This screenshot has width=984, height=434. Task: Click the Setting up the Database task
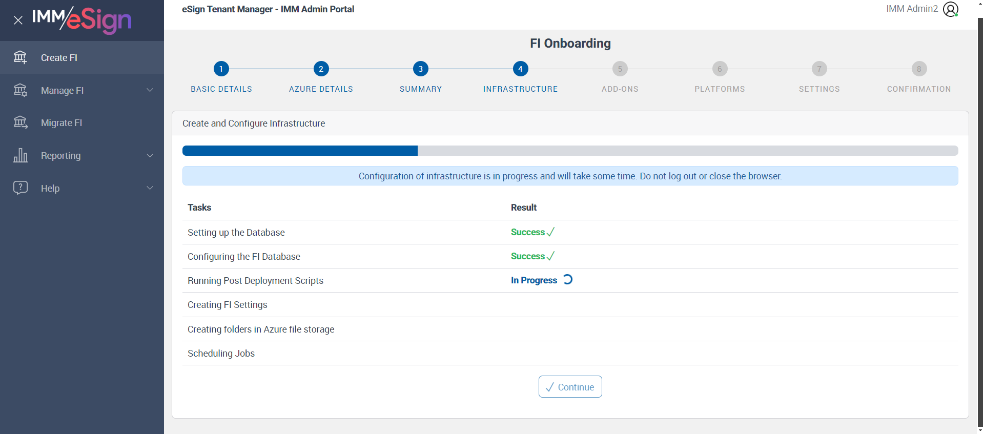click(236, 233)
